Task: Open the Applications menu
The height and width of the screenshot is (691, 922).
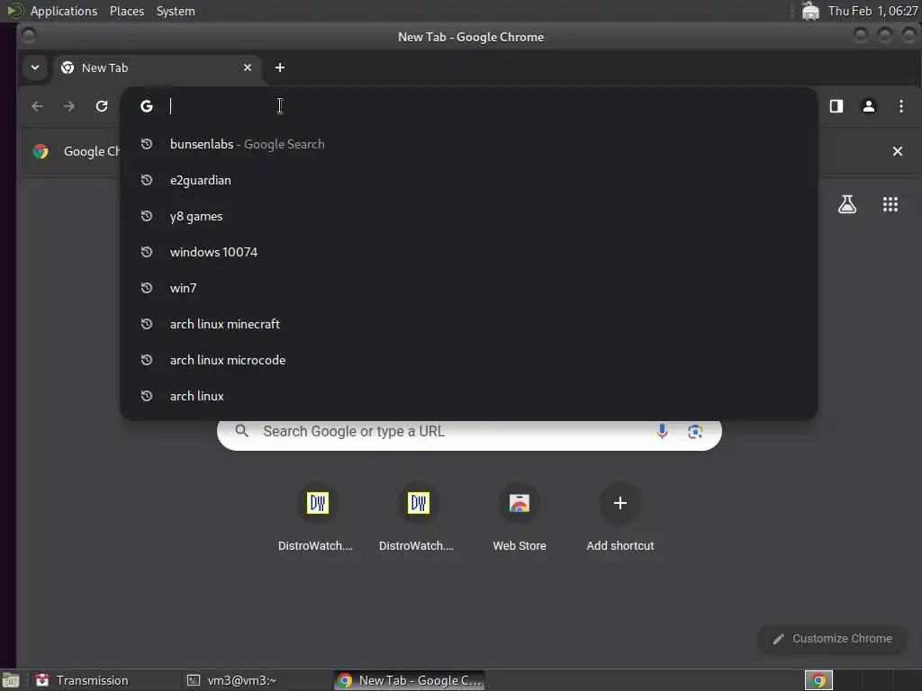Action: tap(64, 11)
